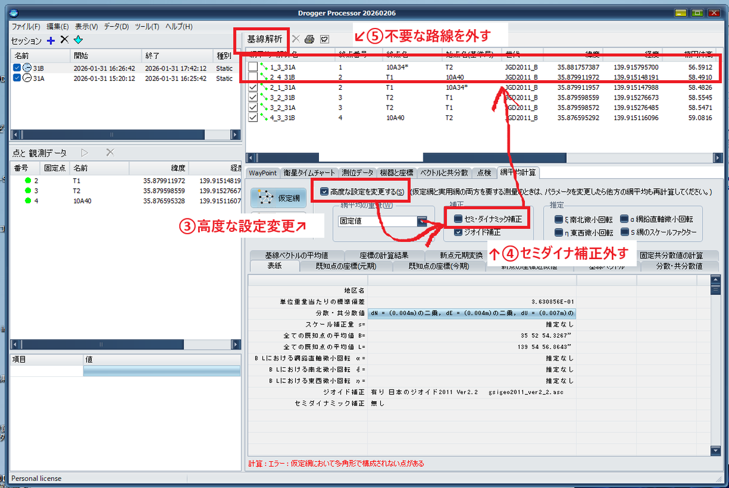Select the 分散・共分散値 value cell

click(x=471, y=313)
